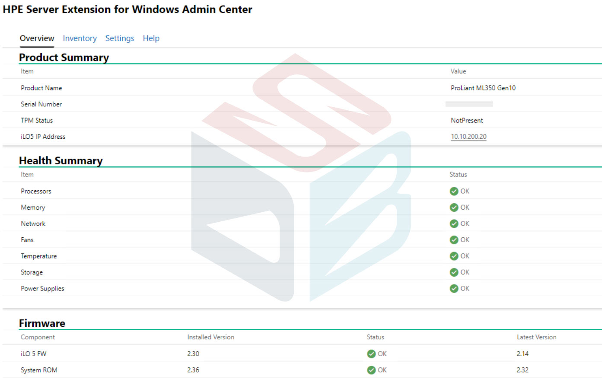Viewport: 602px width, 383px height.
Task: Click the System ROM status check icon
Action: click(x=372, y=370)
